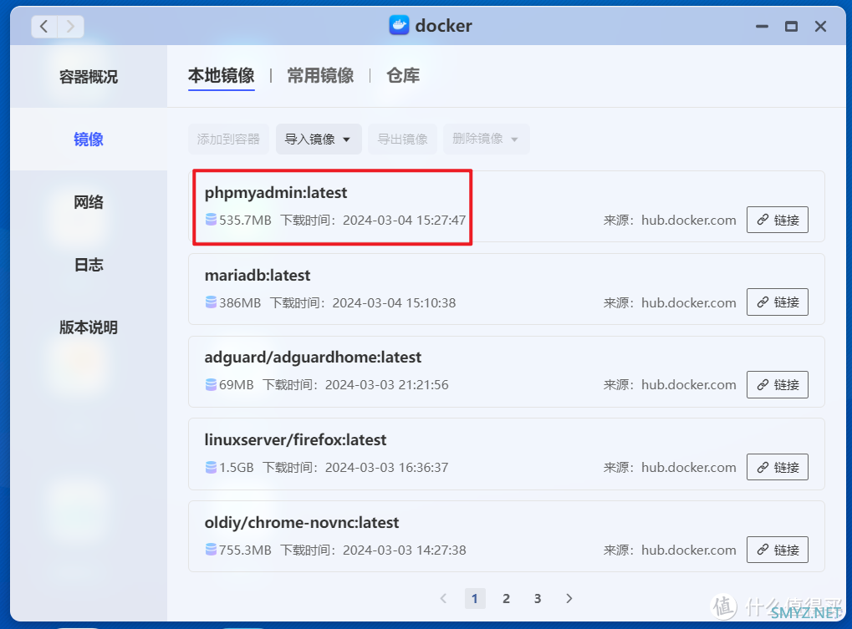Screen dimensions: 852x629
Task: Click the hub.docker.com source of chrome-novnc
Action: coord(688,550)
